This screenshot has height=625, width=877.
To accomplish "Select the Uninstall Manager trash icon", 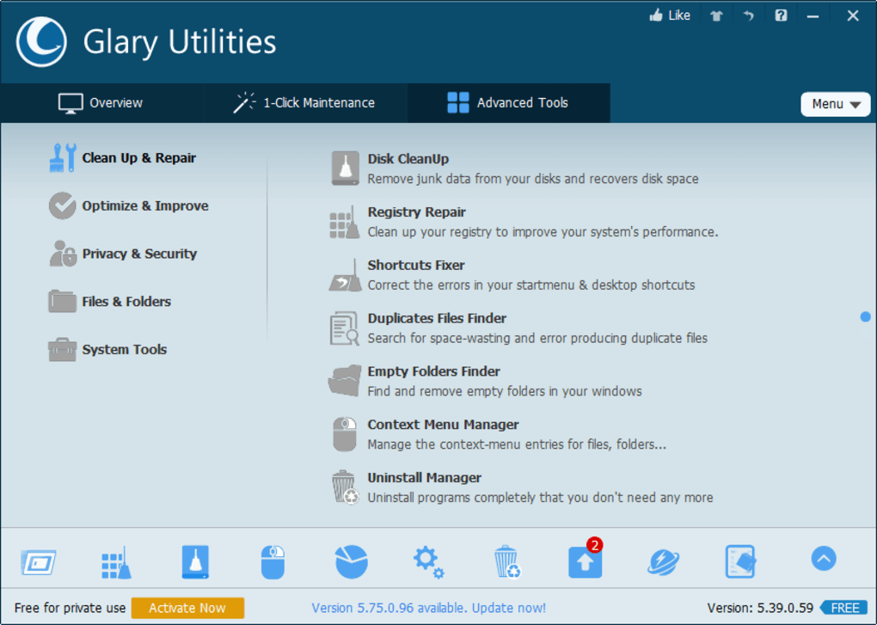I will (344, 487).
